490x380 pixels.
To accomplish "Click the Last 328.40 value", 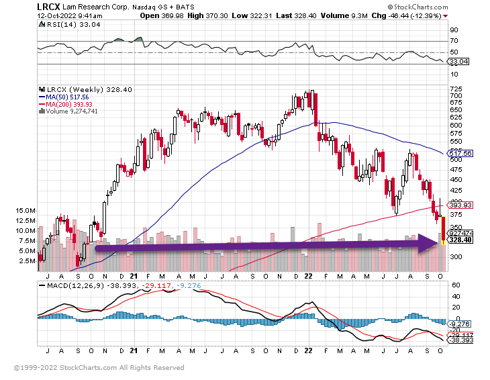I will click(296, 15).
